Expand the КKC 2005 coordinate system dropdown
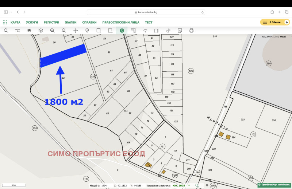Viewport: 292px width, 189px height. [x=189, y=186]
